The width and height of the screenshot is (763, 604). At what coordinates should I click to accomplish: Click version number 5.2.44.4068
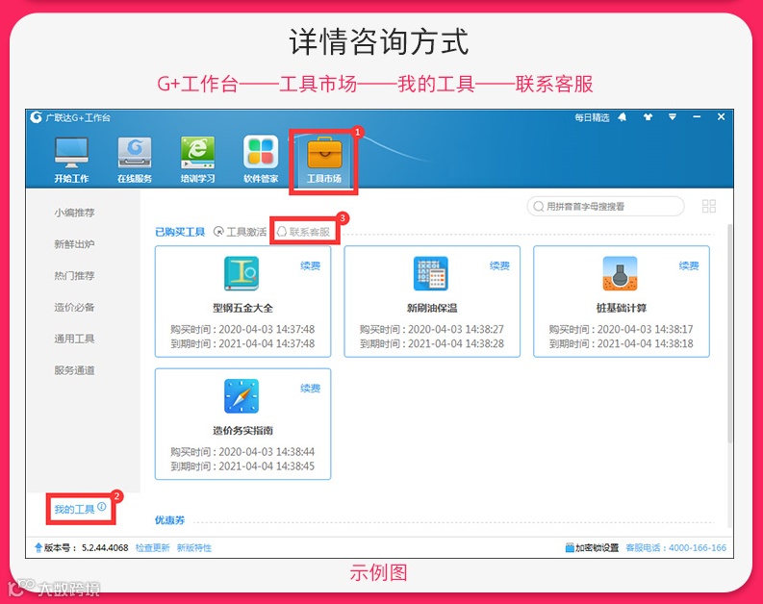[105, 548]
